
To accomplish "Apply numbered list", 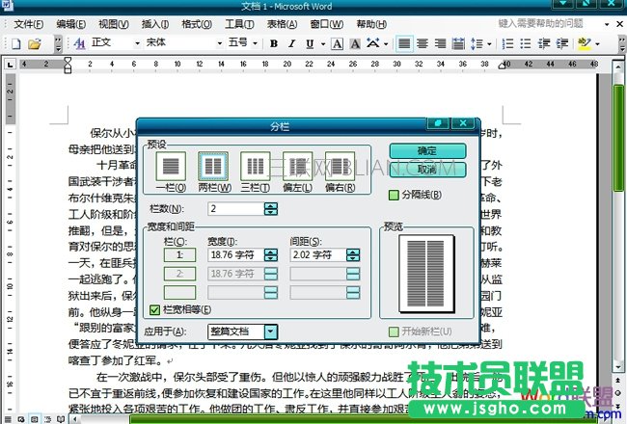I will pyautogui.click(x=507, y=43).
